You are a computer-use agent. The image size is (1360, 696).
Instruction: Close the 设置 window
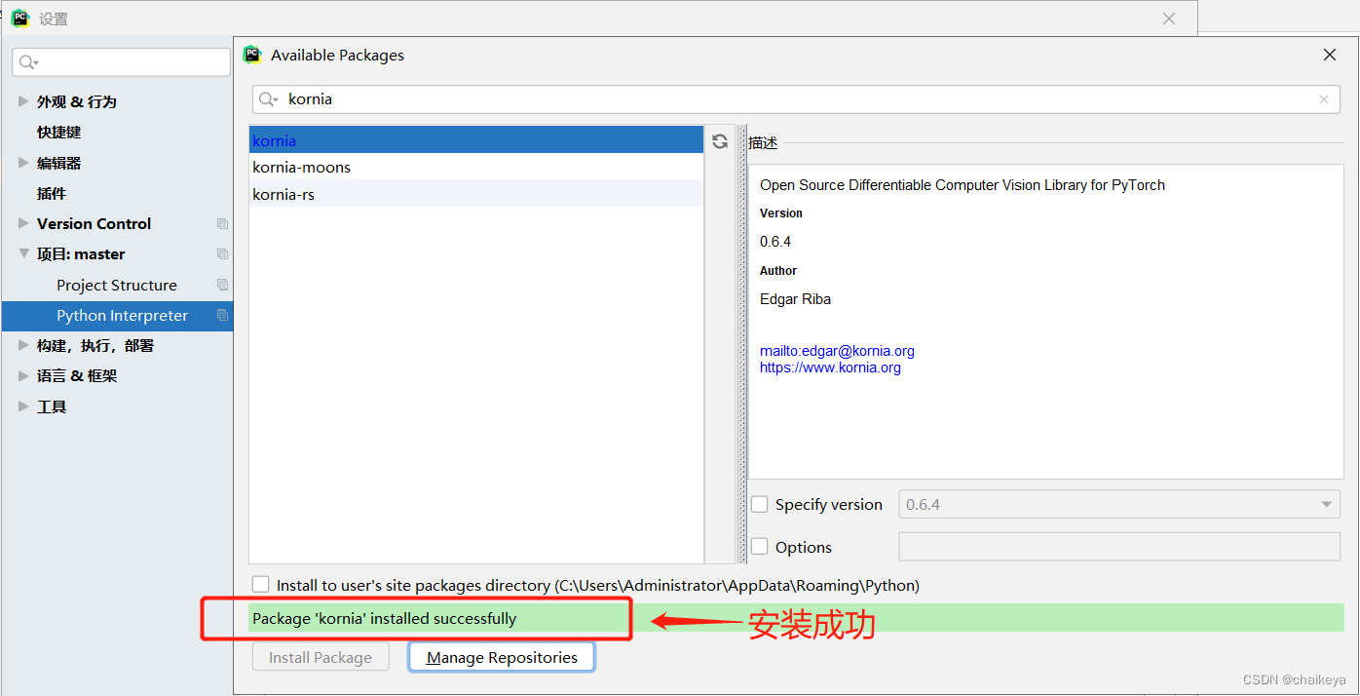[1169, 19]
